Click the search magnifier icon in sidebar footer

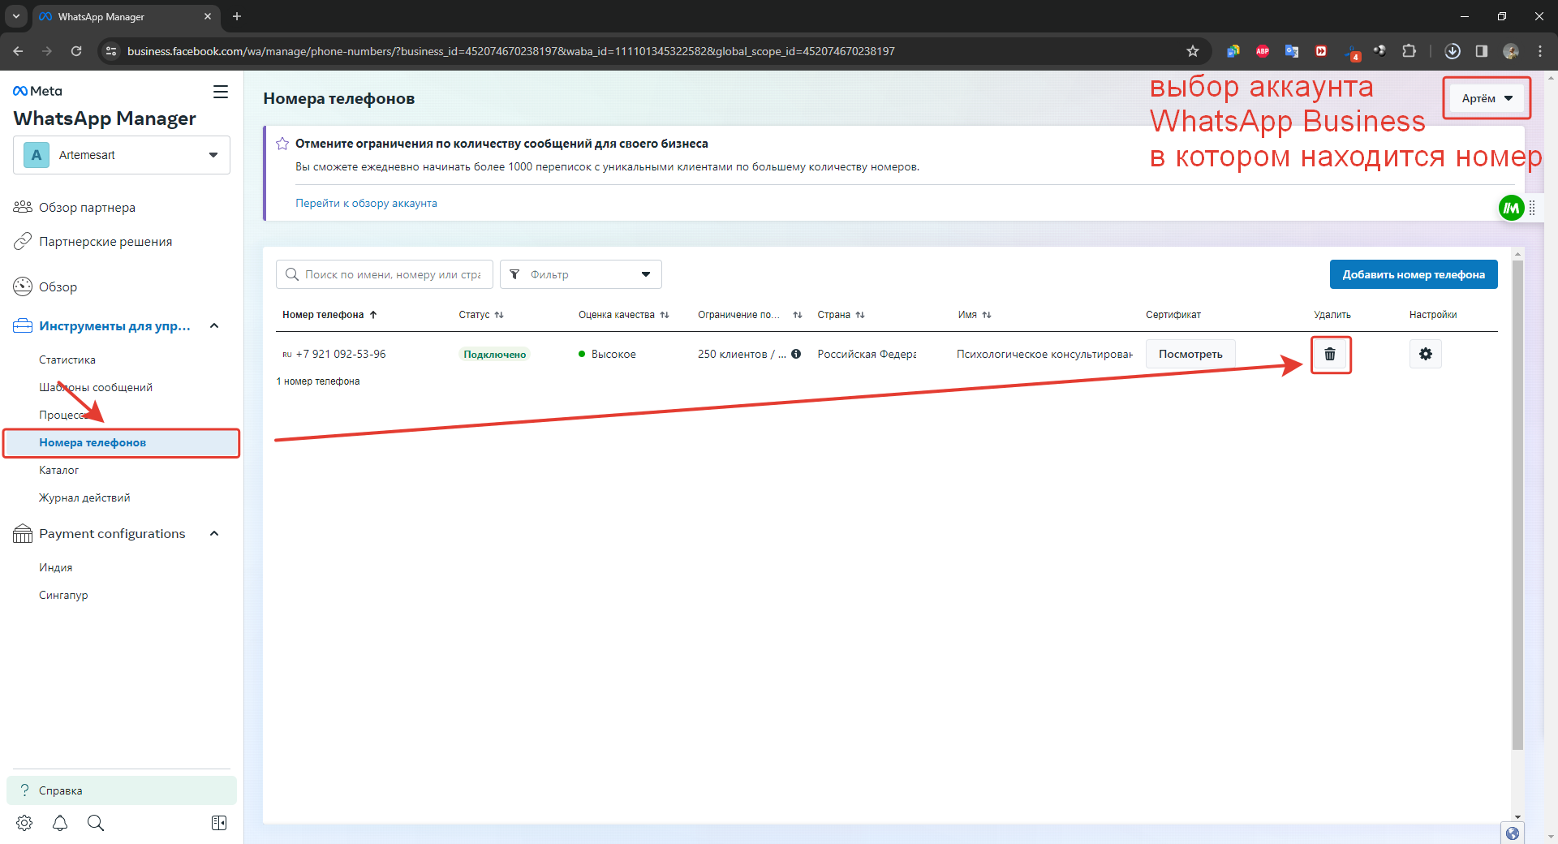(x=96, y=823)
